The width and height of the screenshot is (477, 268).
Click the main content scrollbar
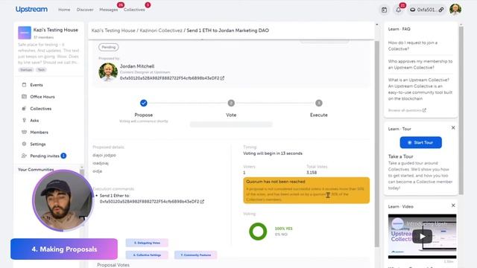[x=376, y=144]
